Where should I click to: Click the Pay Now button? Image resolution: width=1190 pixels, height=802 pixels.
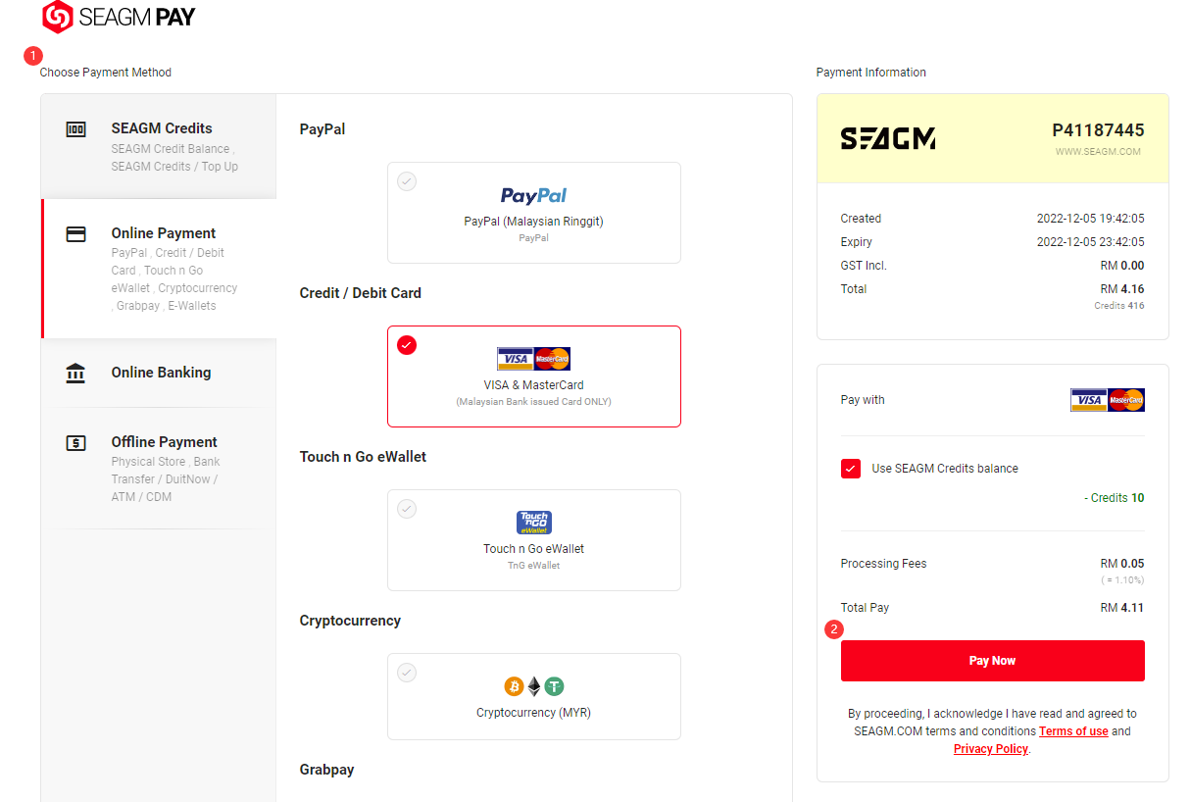(992, 661)
